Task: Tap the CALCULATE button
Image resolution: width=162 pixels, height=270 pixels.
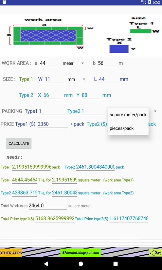Action: [x=19, y=144]
